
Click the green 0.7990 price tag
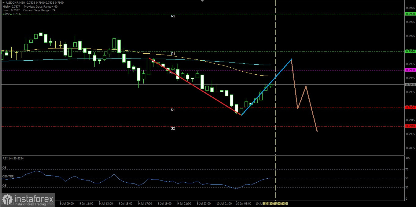coord(410,14)
